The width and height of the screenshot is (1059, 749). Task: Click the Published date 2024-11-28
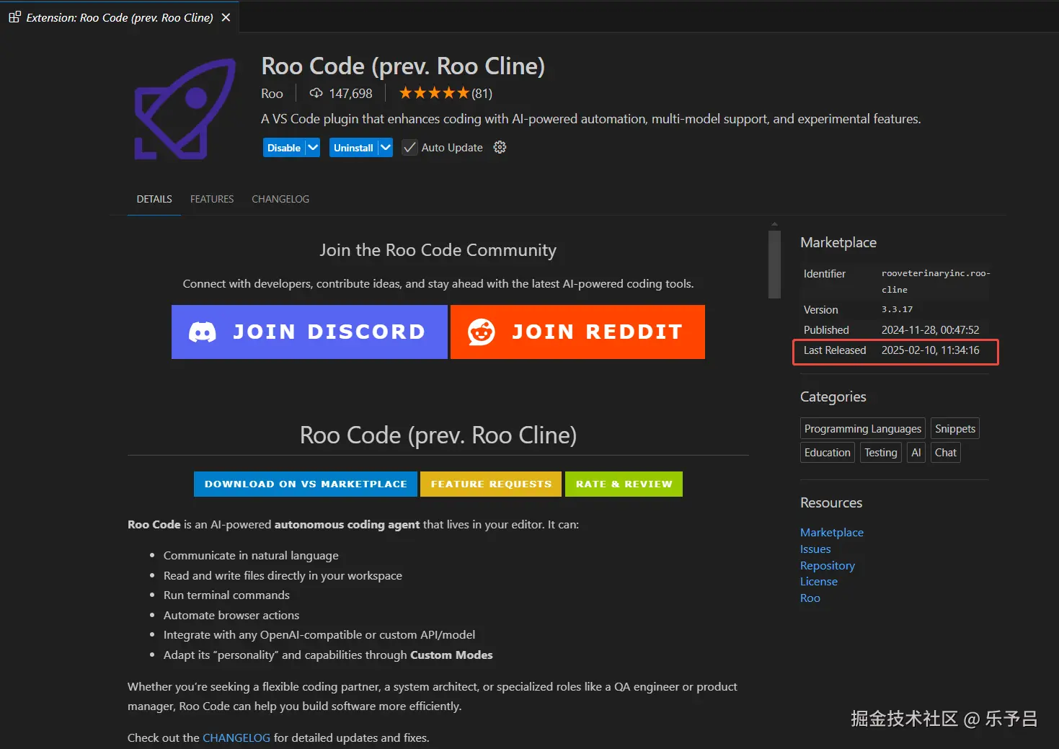pyautogui.click(x=930, y=329)
